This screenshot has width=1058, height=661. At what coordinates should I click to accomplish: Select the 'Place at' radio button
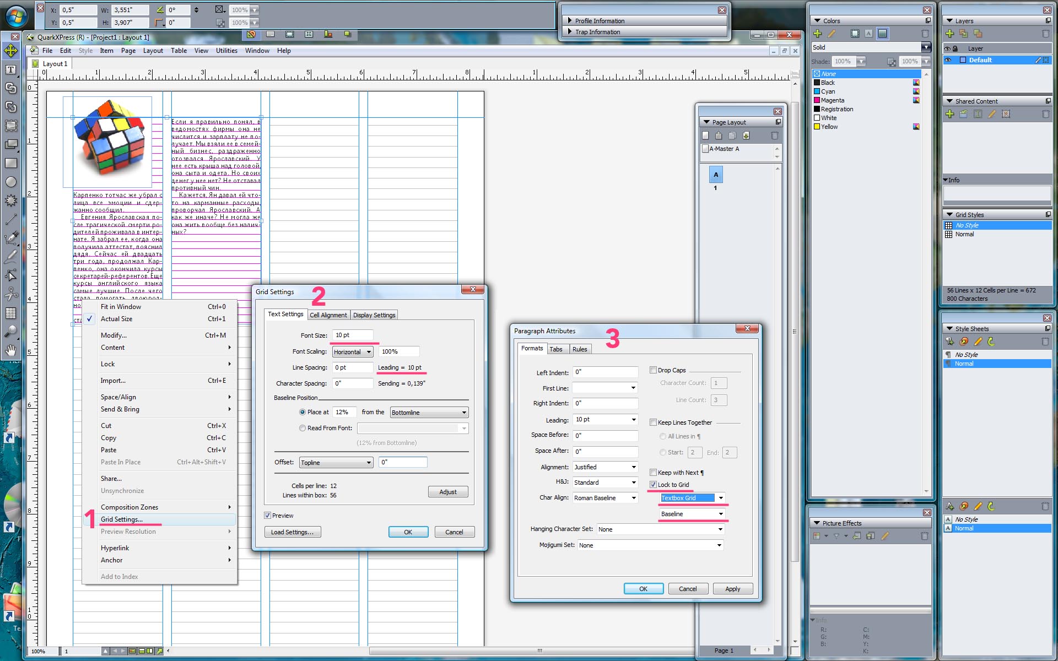point(302,412)
